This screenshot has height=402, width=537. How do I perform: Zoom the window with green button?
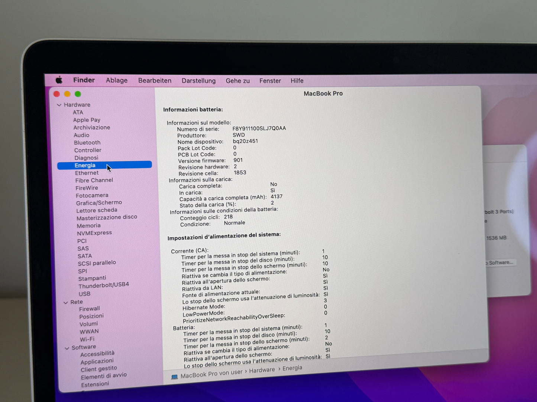[78, 94]
